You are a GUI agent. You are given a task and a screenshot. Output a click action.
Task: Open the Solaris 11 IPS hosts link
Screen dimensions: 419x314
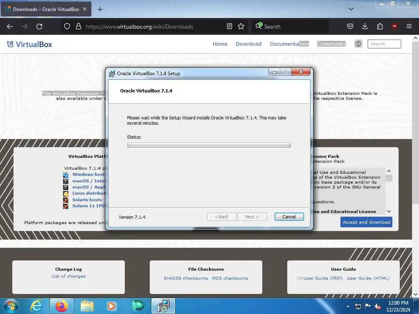click(x=88, y=206)
